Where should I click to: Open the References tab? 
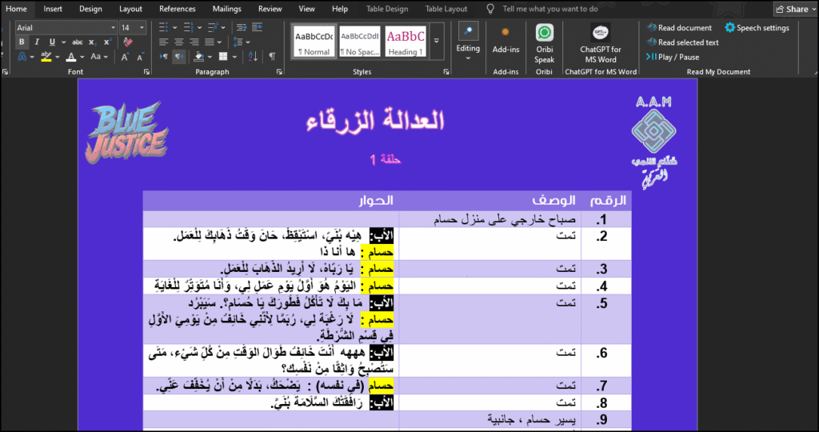(x=178, y=9)
